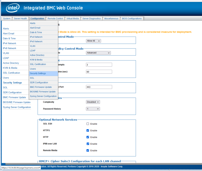Open Active Directory from dropdown menu
The width and height of the screenshot is (202, 171).
(44, 55)
